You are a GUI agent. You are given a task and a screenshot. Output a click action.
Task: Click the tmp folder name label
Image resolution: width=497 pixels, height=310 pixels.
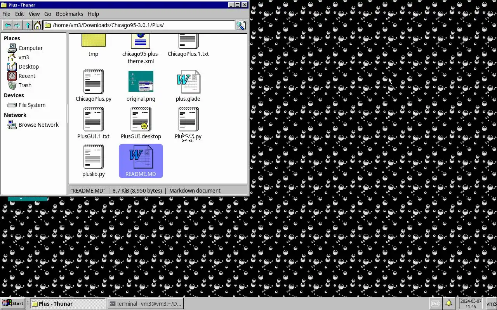pyautogui.click(x=93, y=54)
